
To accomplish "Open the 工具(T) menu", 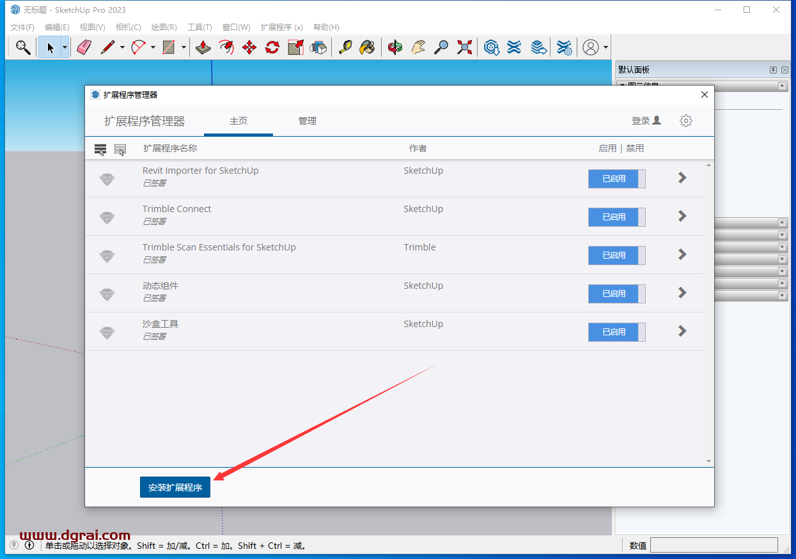I will click(x=199, y=27).
